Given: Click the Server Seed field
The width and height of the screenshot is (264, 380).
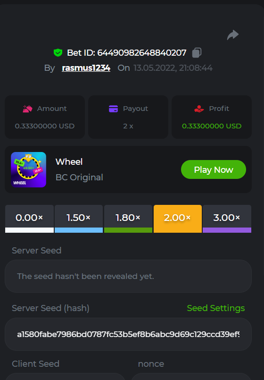Looking at the screenshot, I should pos(128,276).
